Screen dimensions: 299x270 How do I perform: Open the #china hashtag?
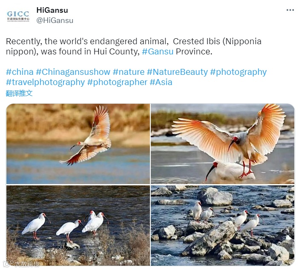coord(20,72)
